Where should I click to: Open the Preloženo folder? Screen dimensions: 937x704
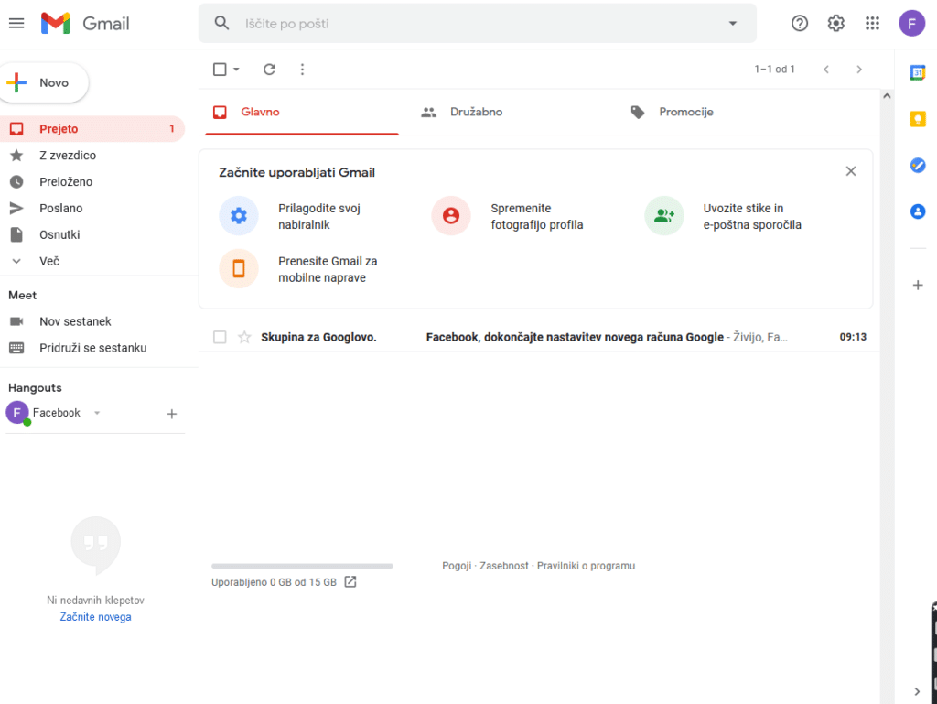pyautogui.click(x=92, y=181)
